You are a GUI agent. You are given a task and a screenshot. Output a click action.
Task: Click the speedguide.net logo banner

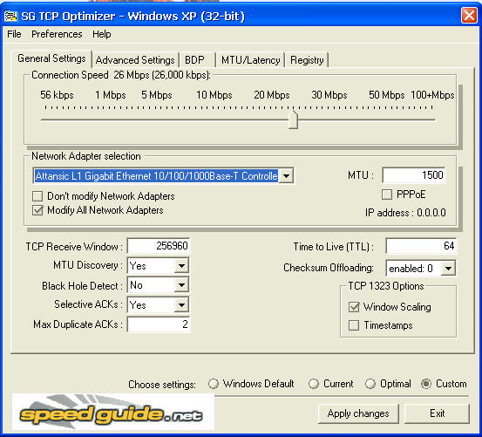point(113,412)
